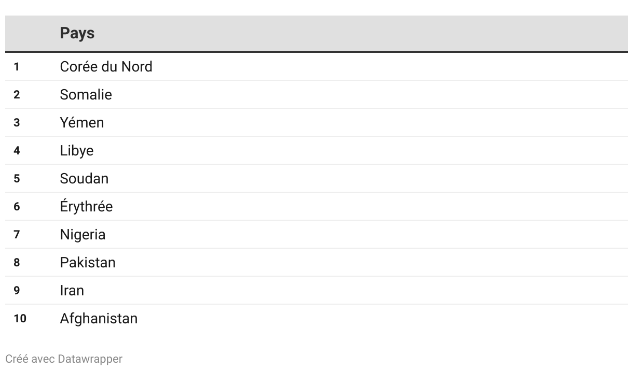This screenshot has height=371, width=633.
Task: Click the Érythrée country name
Action: tap(86, 206)
